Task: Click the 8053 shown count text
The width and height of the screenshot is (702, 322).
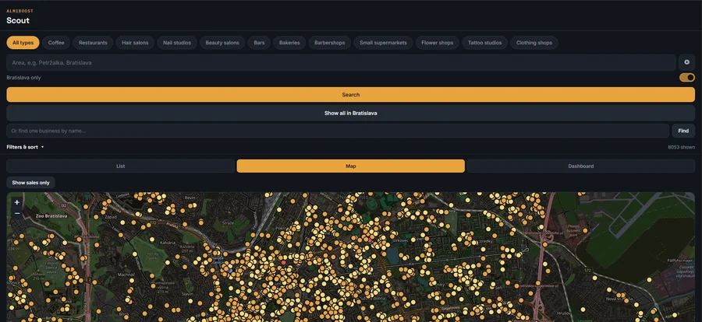Action: [x=682, y=147]
